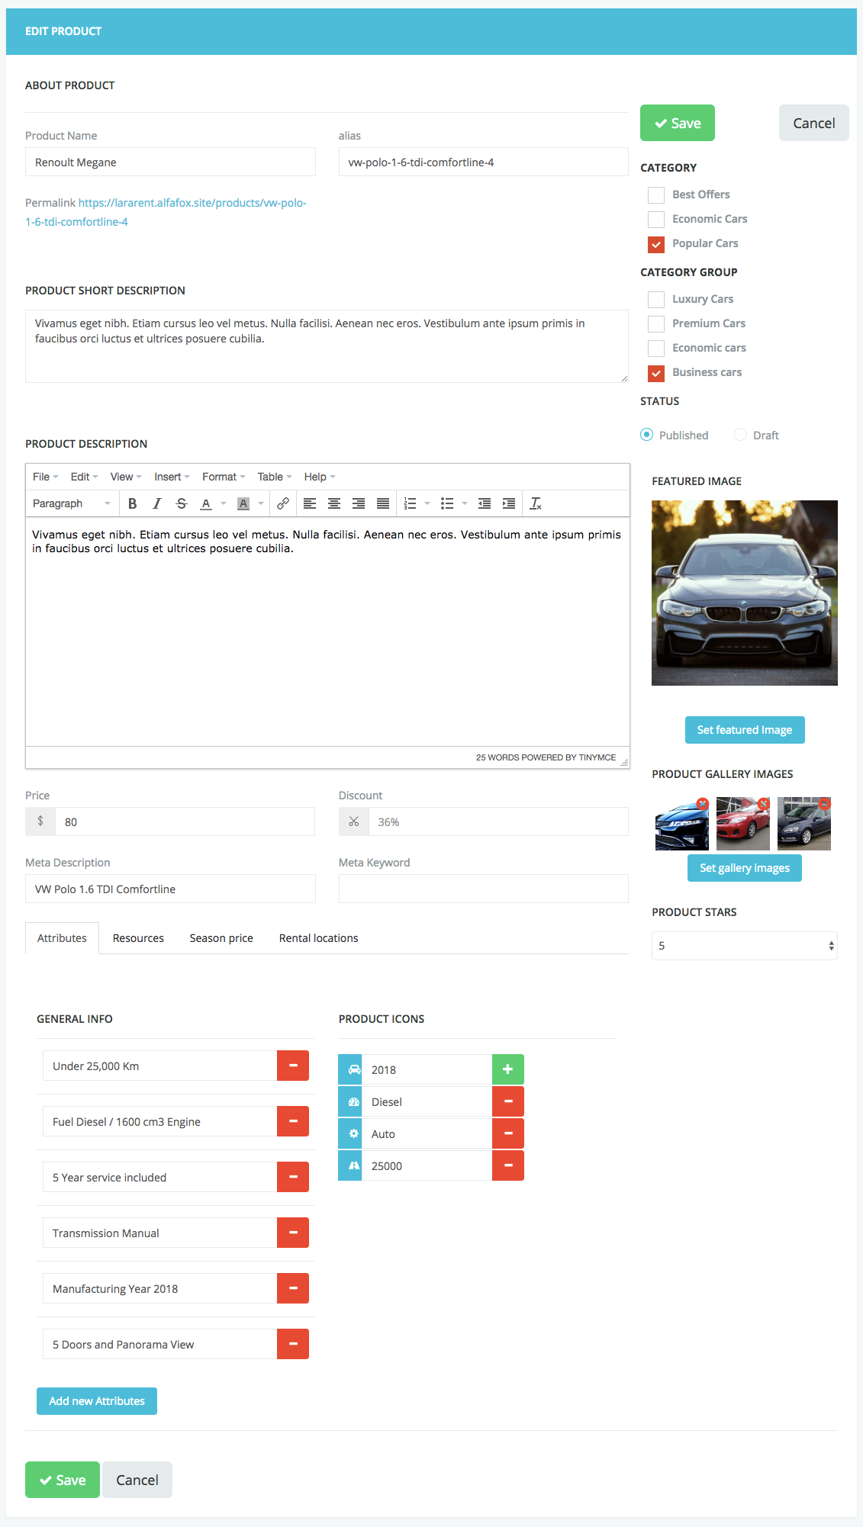Expand numbered list style options arrow
This screenshot has width=863, height=1527.
pos(427,503)
